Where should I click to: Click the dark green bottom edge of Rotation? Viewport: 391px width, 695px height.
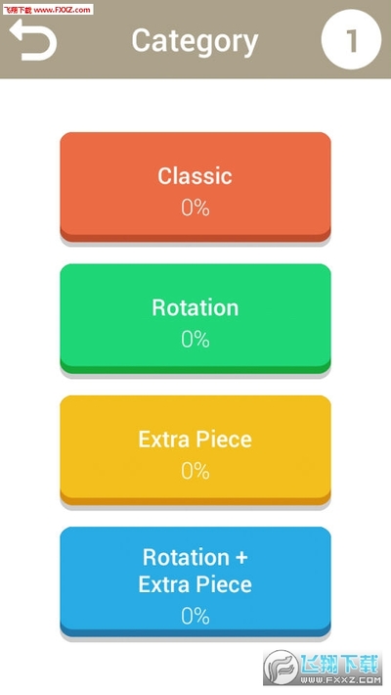[x=195, y=369]
